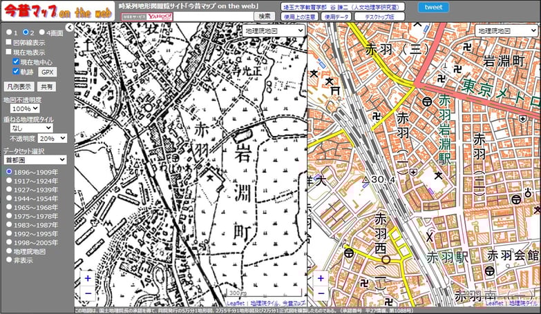Enable the 図郭線表示 checkbox
The height and width of the screenshot is (314, 541).
8,41
